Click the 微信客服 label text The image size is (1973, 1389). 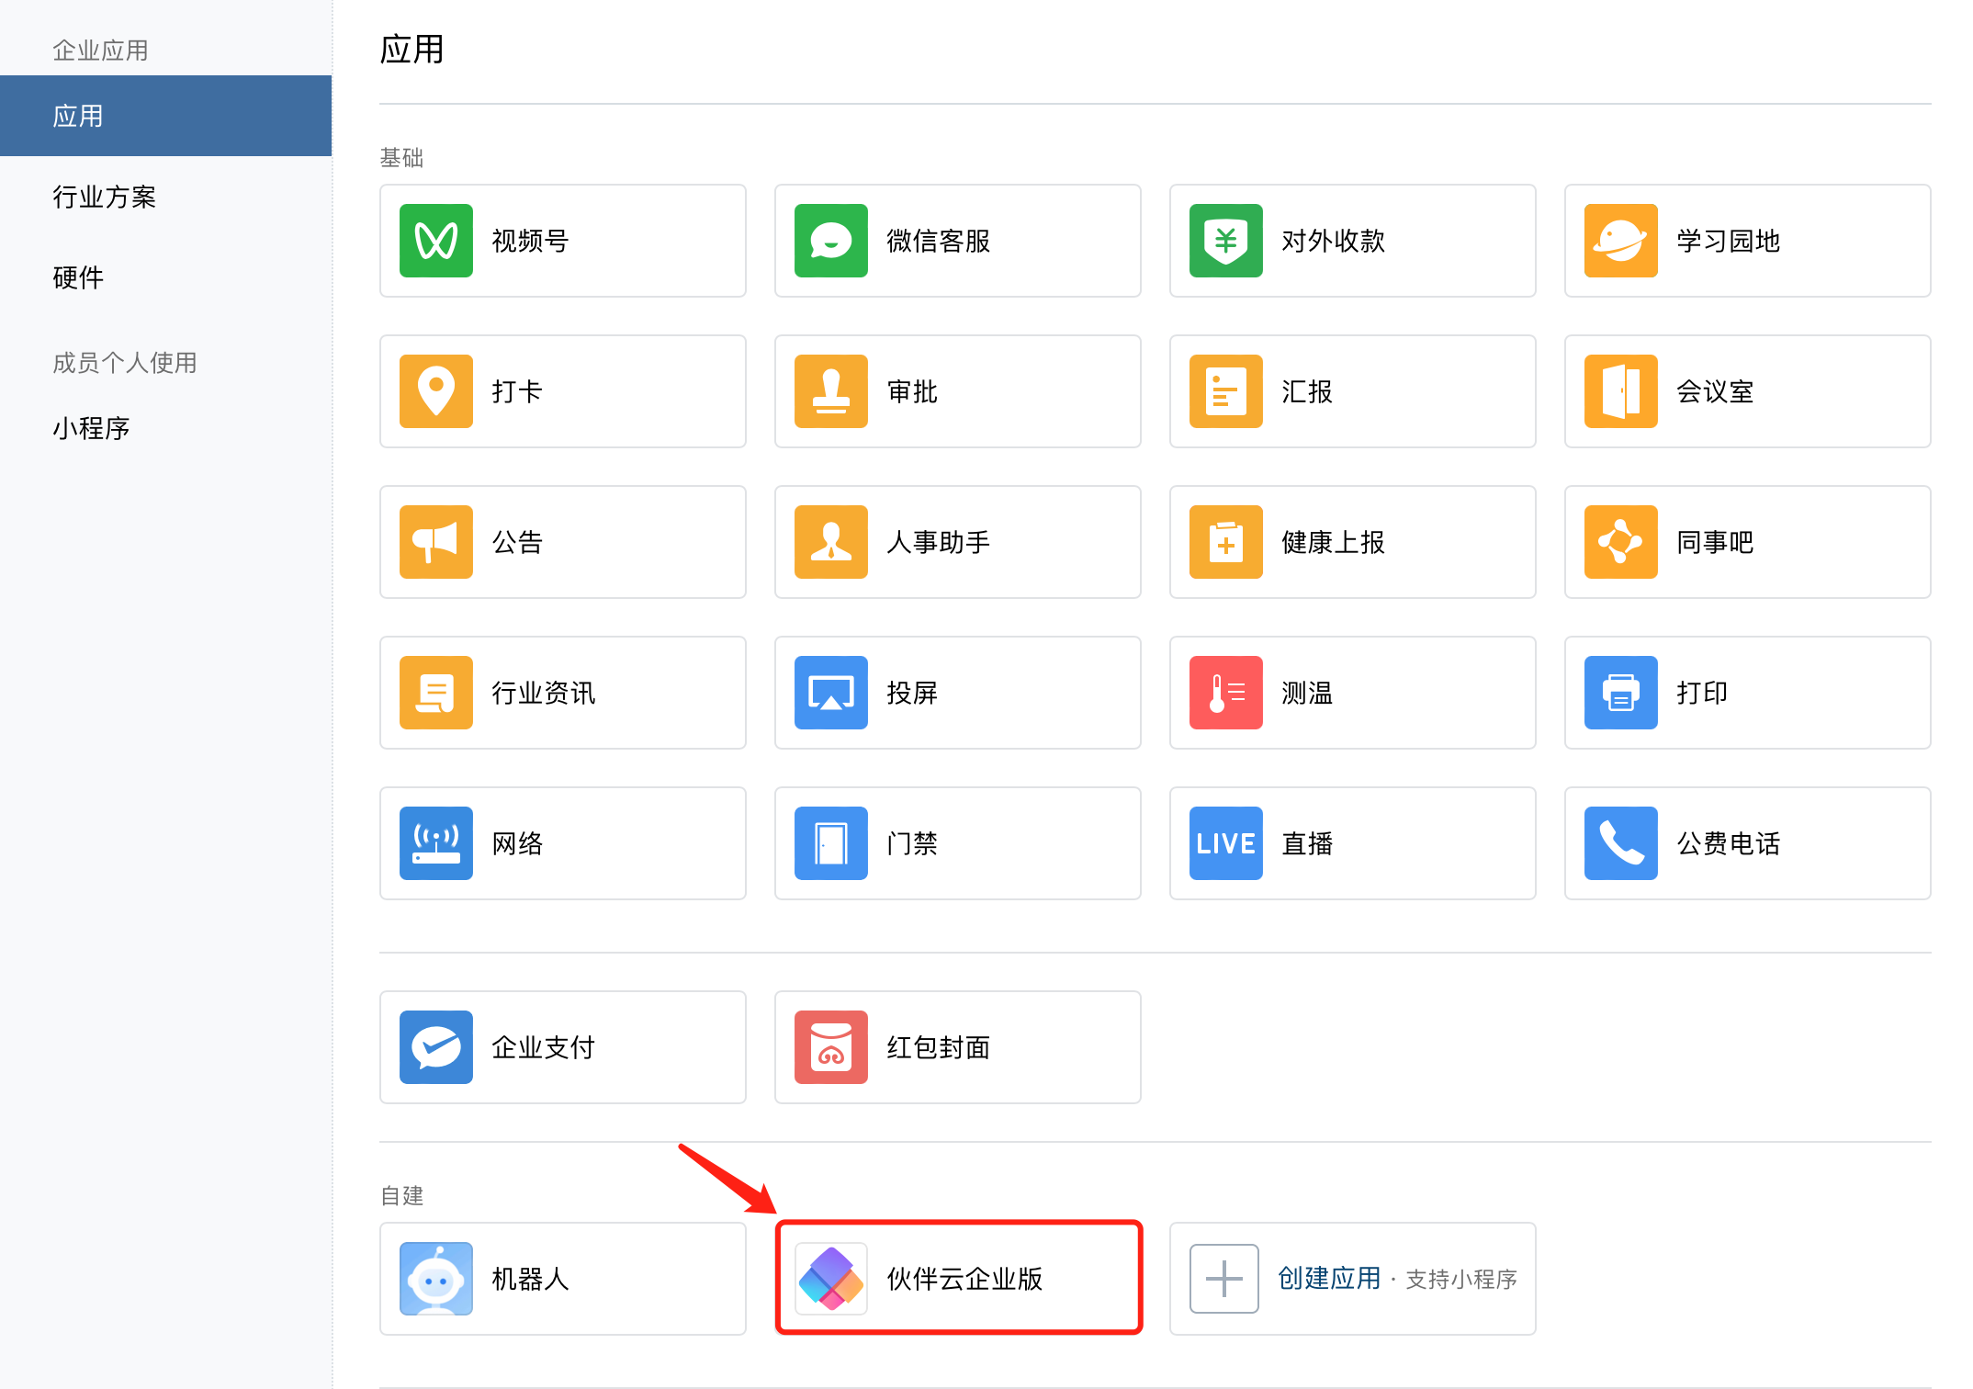[938, 241]
